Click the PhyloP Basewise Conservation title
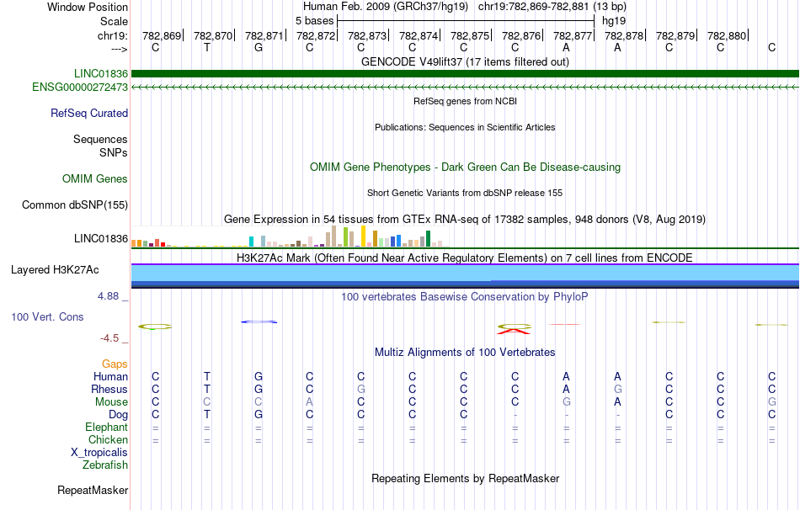This screenshot has width=800, height=510. tap(465, 297)
